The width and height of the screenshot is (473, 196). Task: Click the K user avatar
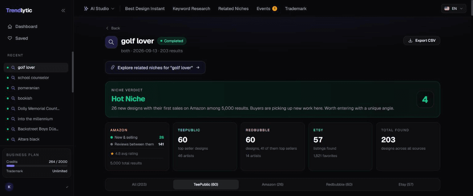(9, 187)
